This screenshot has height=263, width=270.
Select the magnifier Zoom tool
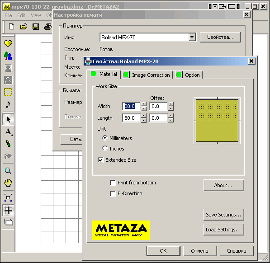click(8, 171)
